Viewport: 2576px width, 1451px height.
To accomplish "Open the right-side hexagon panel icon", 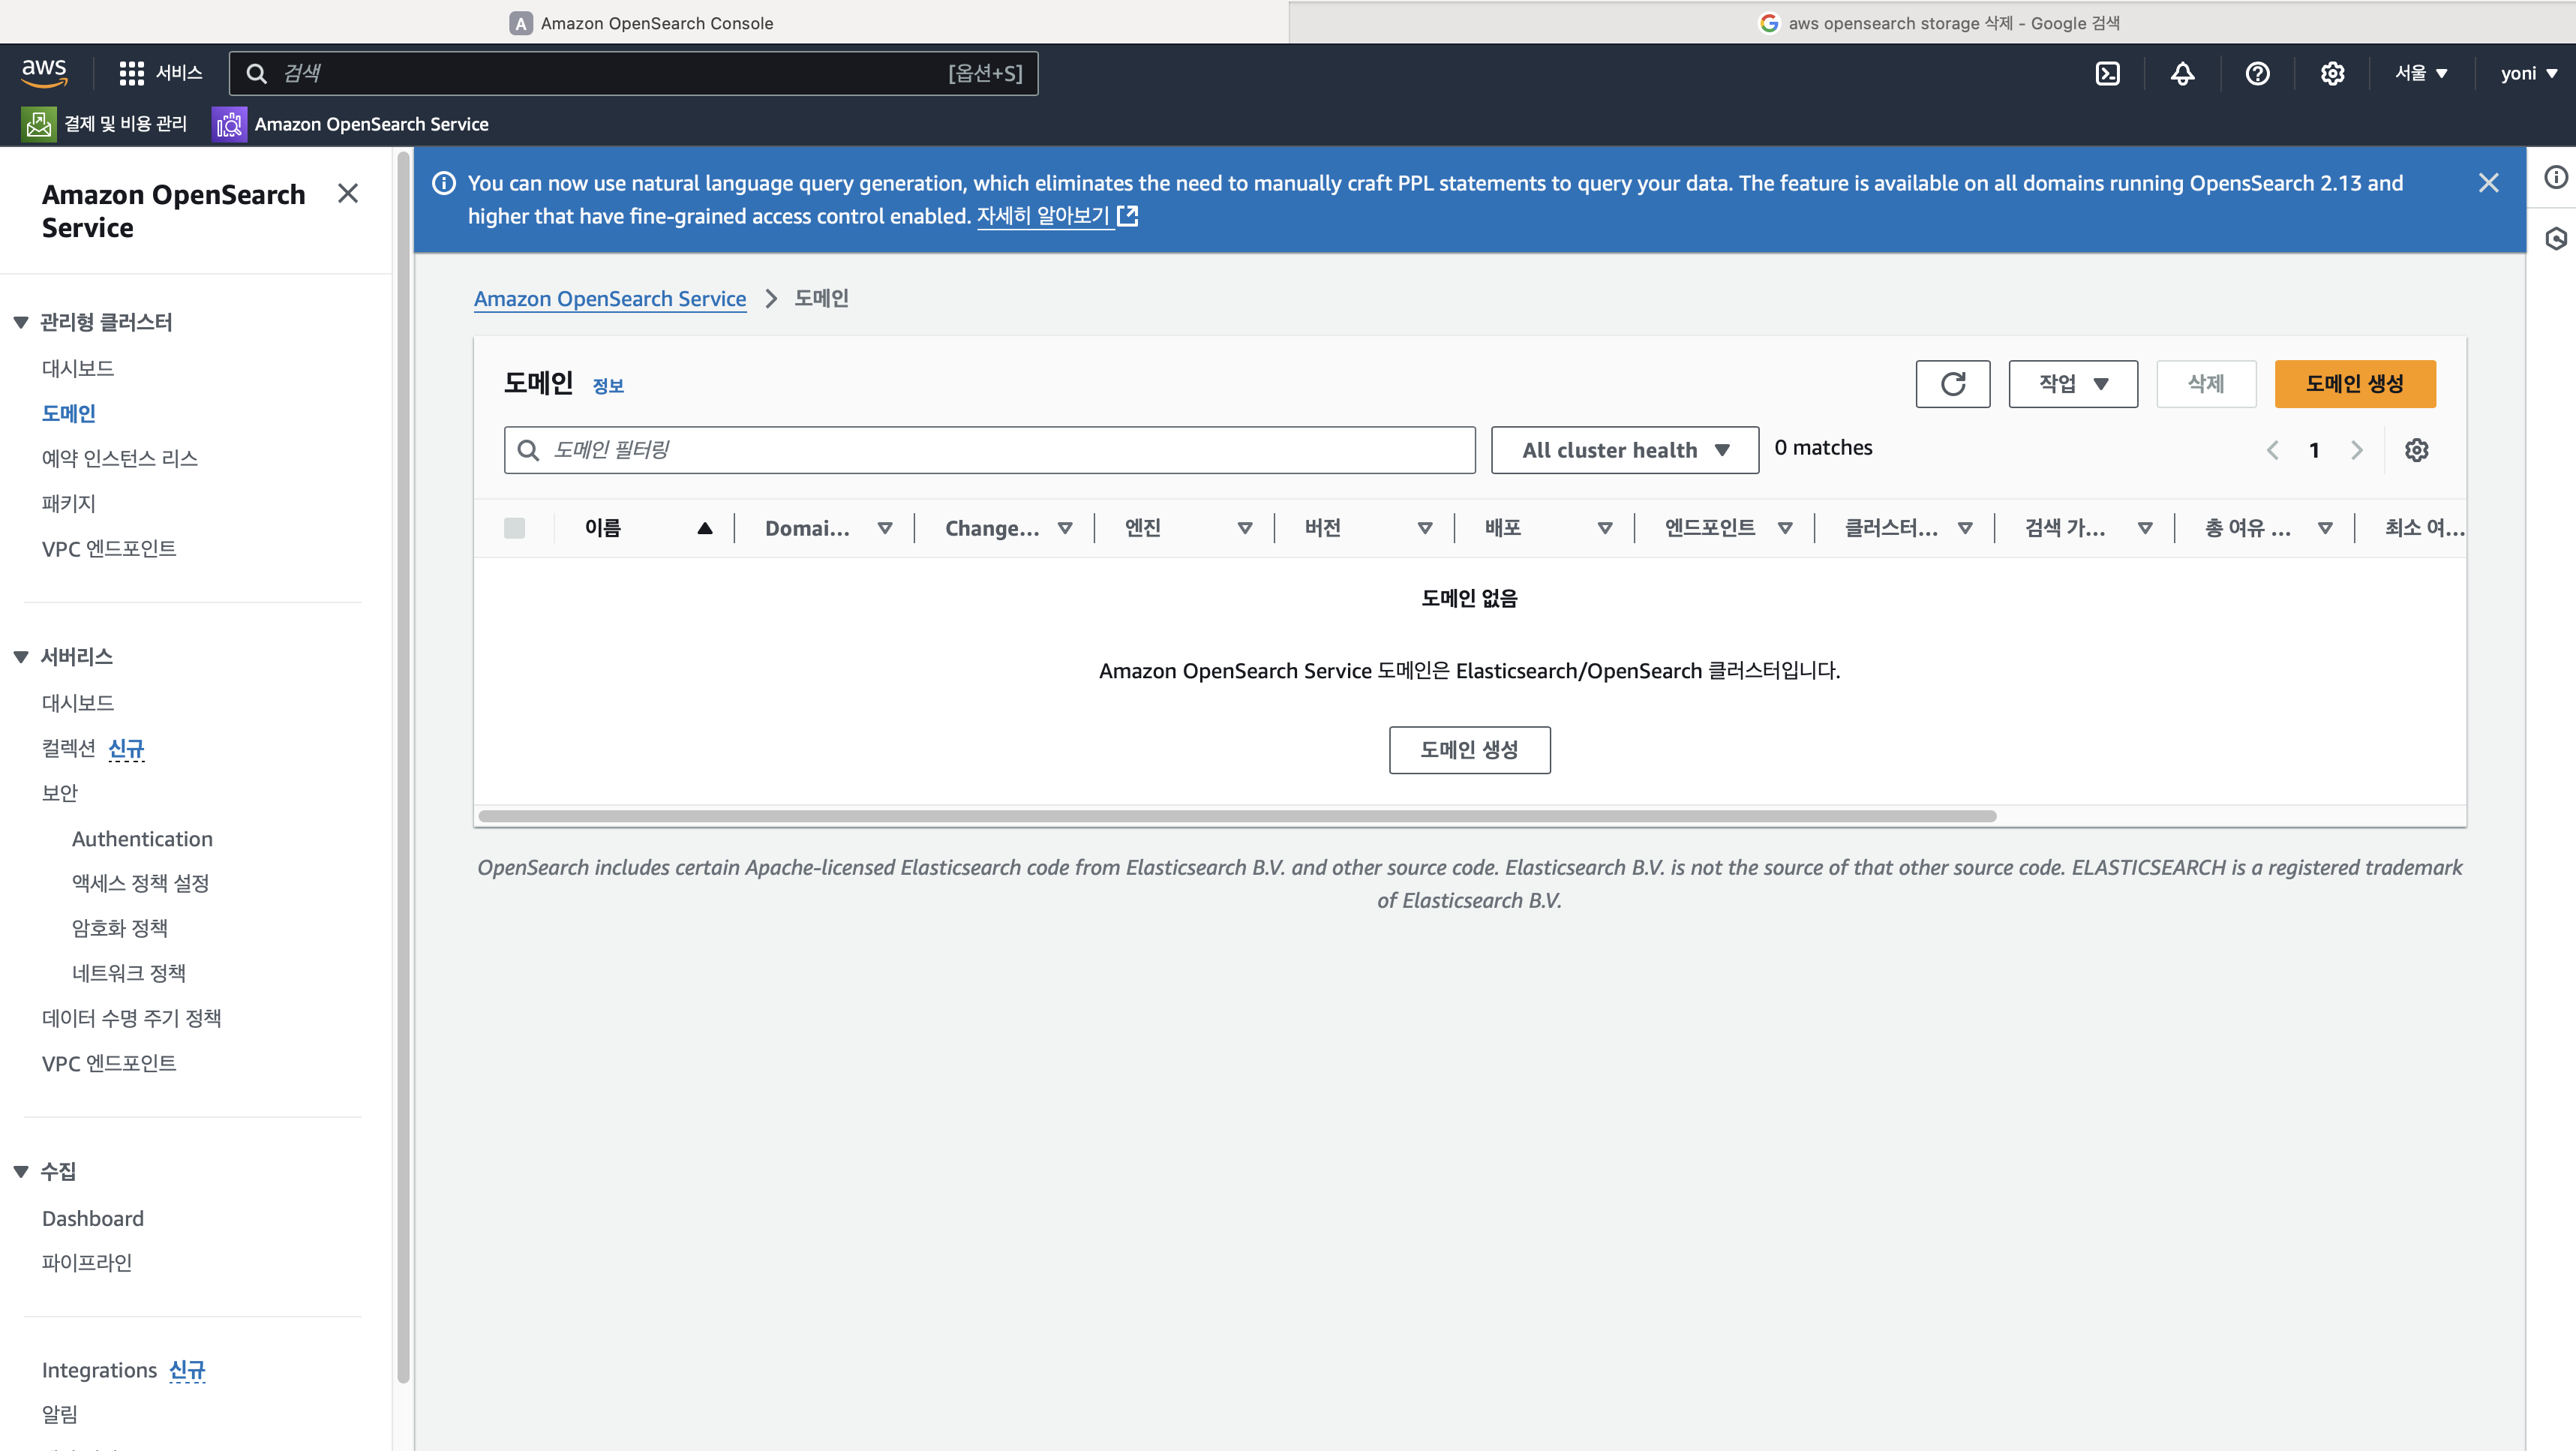I will click(x=2555, y=238).
